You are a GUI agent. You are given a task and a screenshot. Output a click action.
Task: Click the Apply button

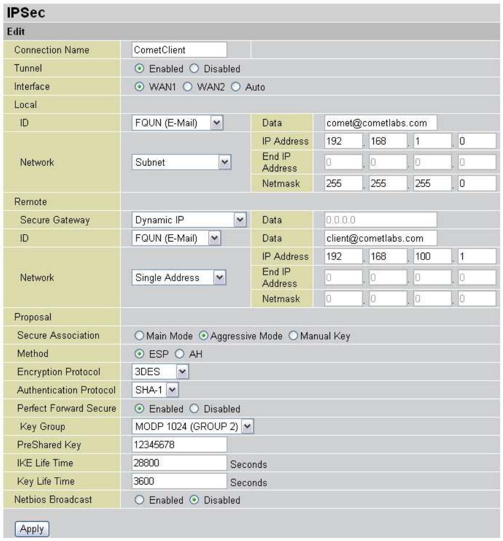click(x=32, y=529)
